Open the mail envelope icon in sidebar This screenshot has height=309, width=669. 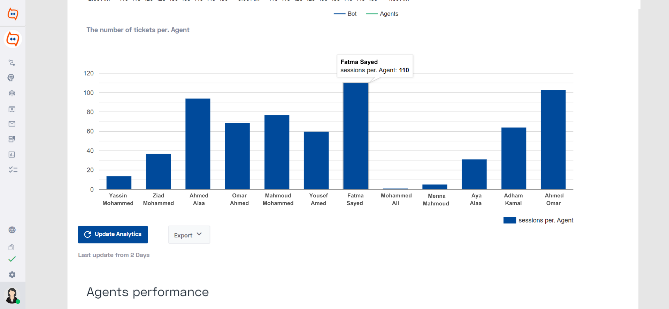[x=12, y=124]
